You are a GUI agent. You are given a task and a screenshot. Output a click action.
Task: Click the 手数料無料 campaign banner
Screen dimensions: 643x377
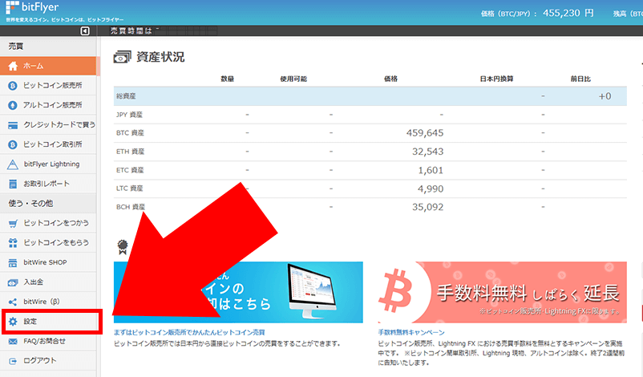click(502, 292)
